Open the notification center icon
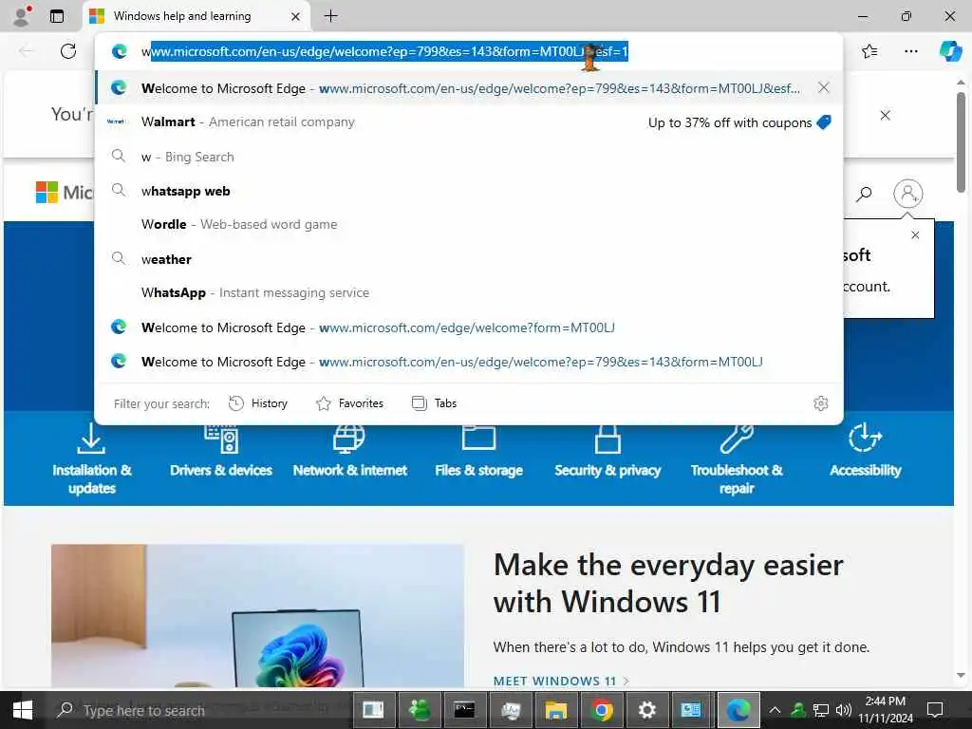 coord(935,710)
